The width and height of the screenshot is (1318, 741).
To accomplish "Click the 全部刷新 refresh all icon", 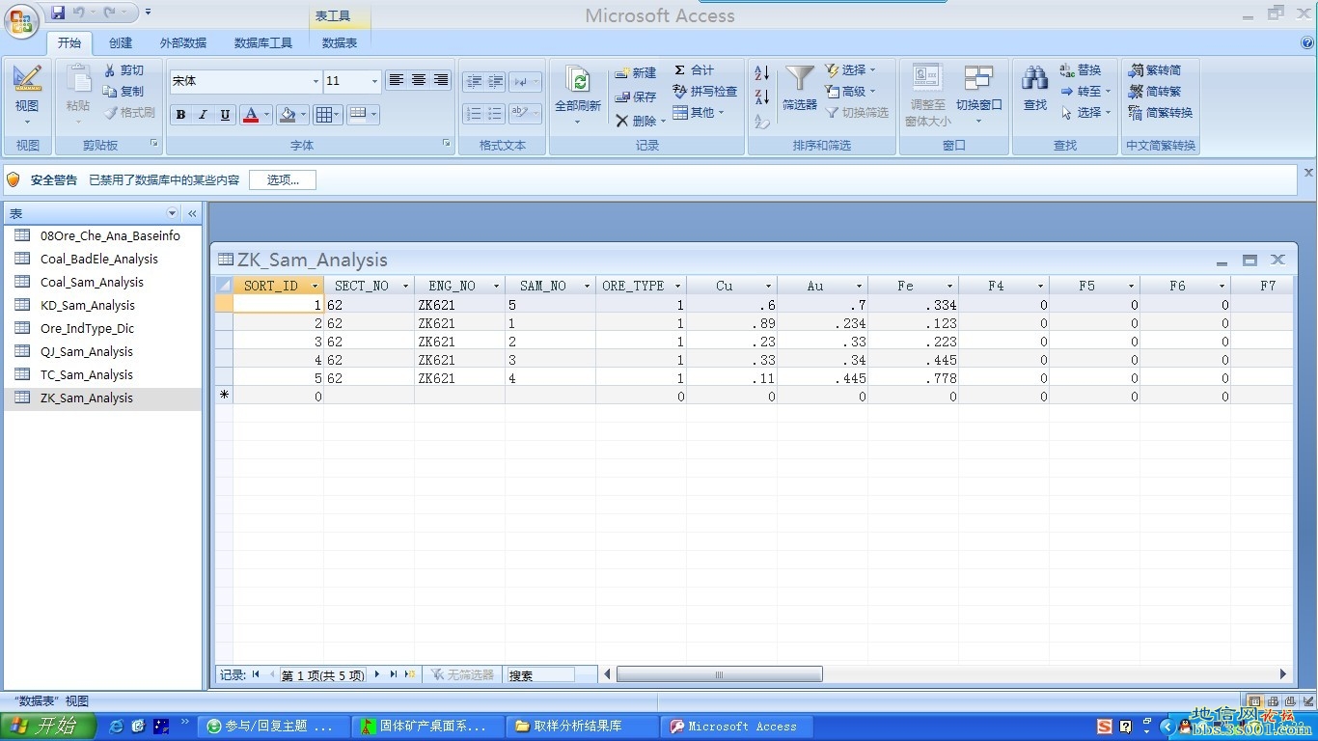I will (578, 95).
